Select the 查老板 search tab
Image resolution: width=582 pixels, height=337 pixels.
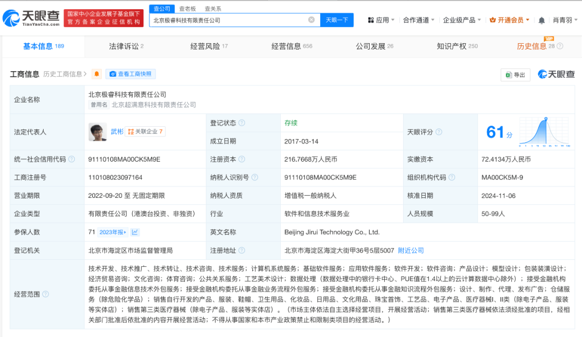click(x=188, y=9)
